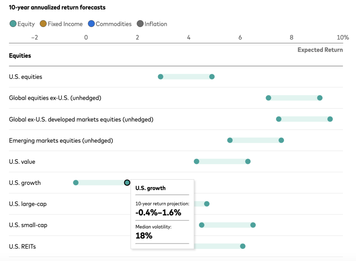
Task: Click the U.S. growth tooltip title
Action: click(x=151, y=188)
